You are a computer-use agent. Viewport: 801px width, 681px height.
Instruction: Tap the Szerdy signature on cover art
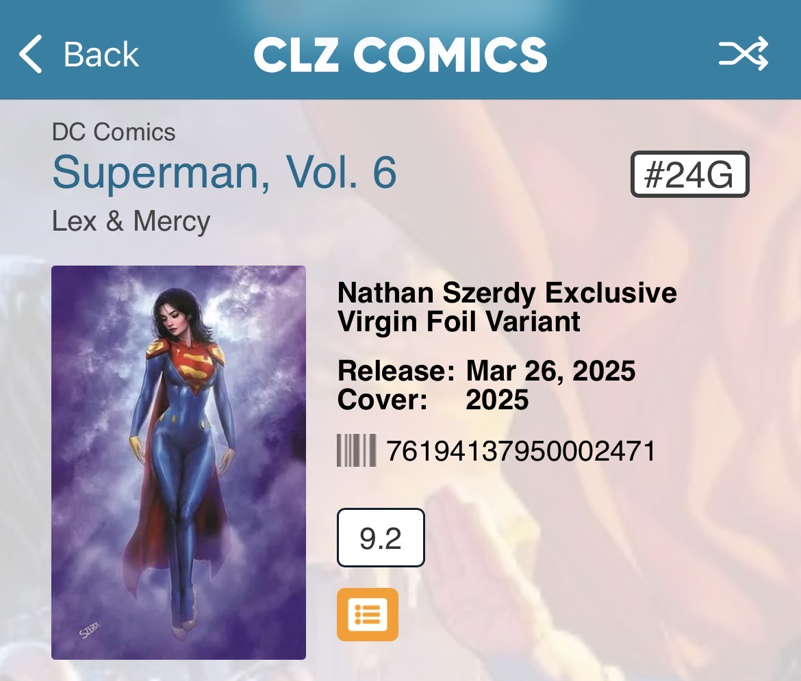pyautogui.click(x=90, y=630)
